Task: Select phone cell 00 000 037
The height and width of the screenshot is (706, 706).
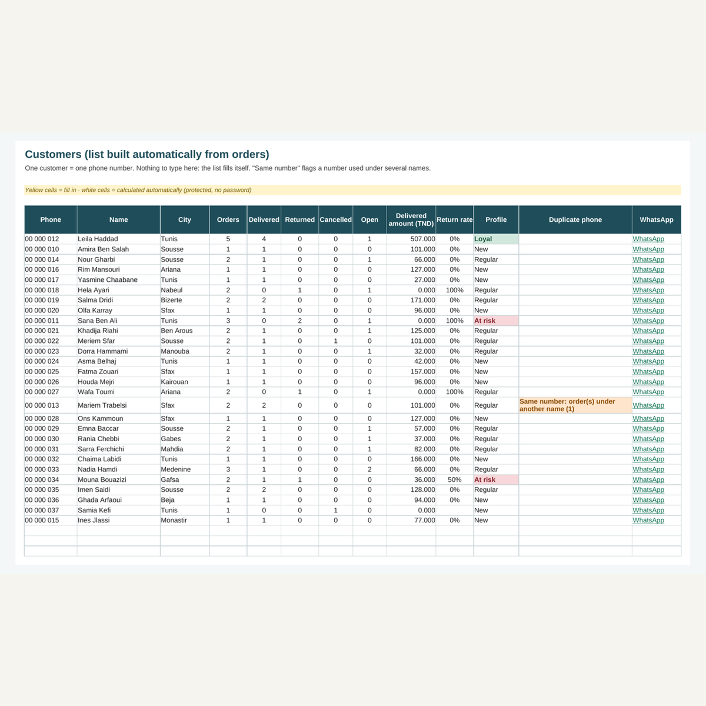Action: pyautogui.click(x=51, y=510)
